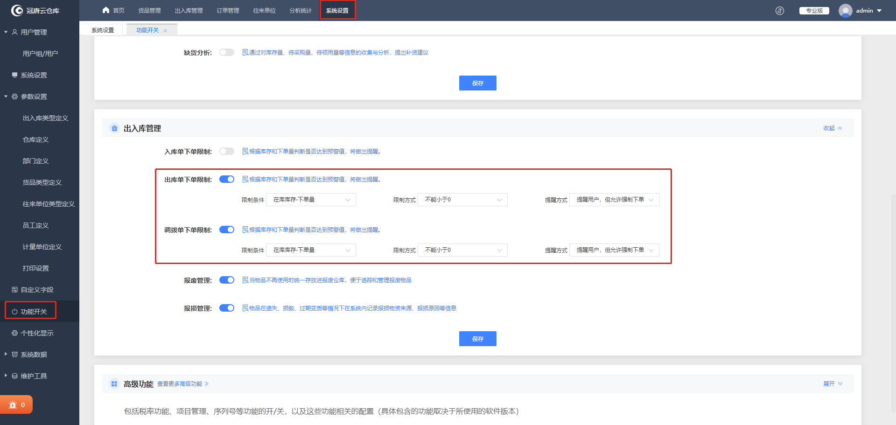896x425 pixels.
Task: Click the 自定义字段 sidebar icon
Action: [14, 290]
